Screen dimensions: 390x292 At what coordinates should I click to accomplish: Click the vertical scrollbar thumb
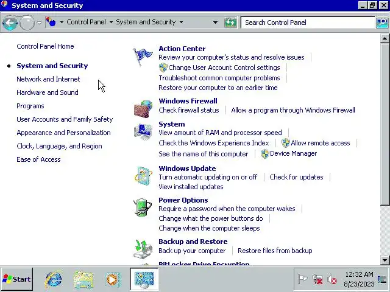click(x=385, y=124)
